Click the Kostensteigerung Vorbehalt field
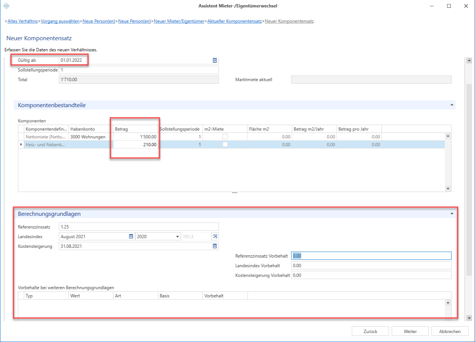 (371, 275)
